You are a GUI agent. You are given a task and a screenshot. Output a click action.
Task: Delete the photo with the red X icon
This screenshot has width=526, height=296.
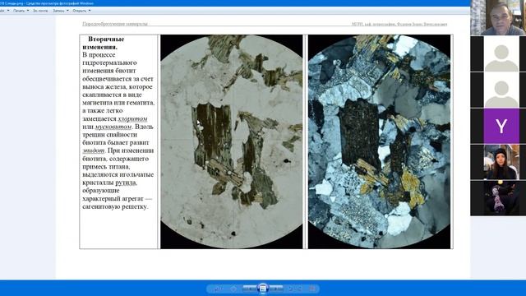click(x=312, y=289)
